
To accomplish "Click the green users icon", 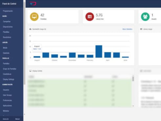I will click(x=145, y=17).
